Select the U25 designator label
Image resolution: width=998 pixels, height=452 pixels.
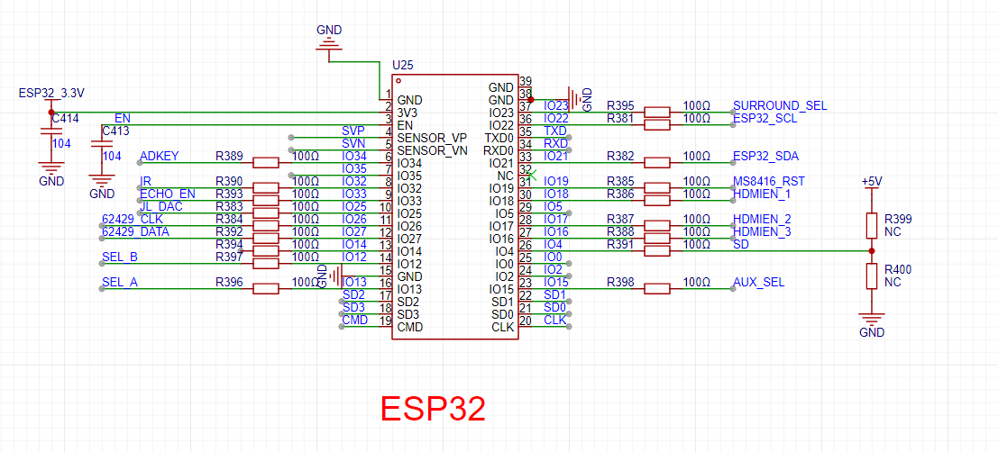[x=401, y=66]
